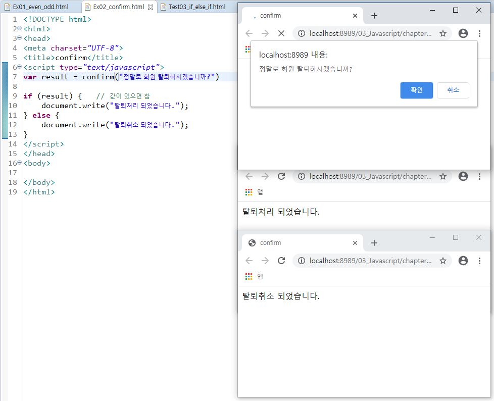494x401 pixels.
Task: Click the 'if (result)' code on line 9
Action: pos(53,96)
